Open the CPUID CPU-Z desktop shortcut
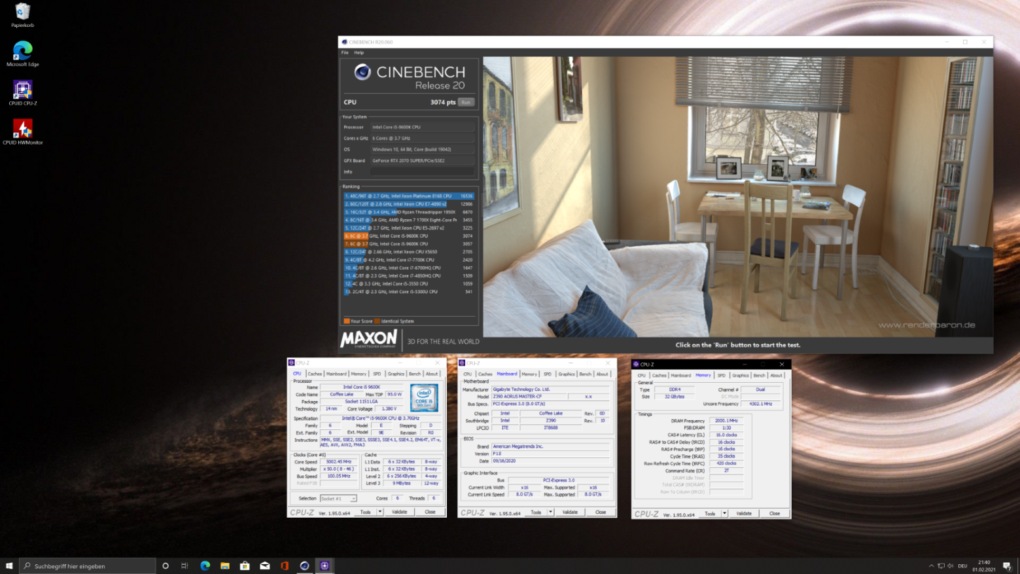 click(22, 93)
